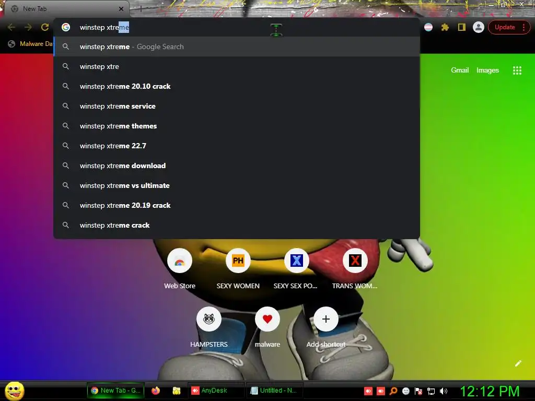The image size is (535, 401).
Task: Select the suggestion winstep xtre
Action: (237, 66)
